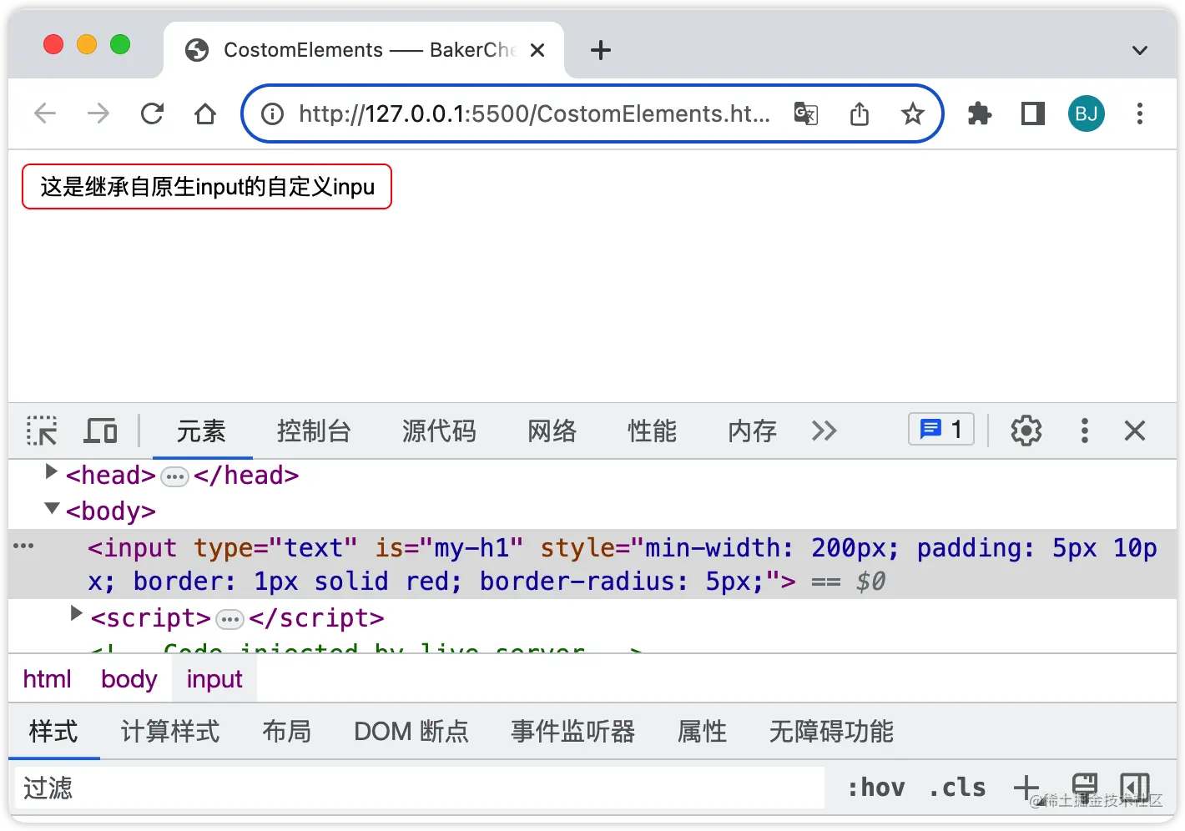The image size is (1185, 831).
Task: Translate this page with Google Translate icon
Action: point(806,113)
